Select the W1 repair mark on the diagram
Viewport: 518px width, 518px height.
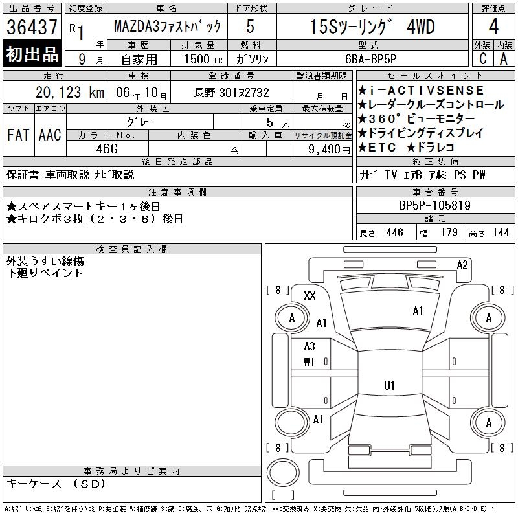(309, 363)
